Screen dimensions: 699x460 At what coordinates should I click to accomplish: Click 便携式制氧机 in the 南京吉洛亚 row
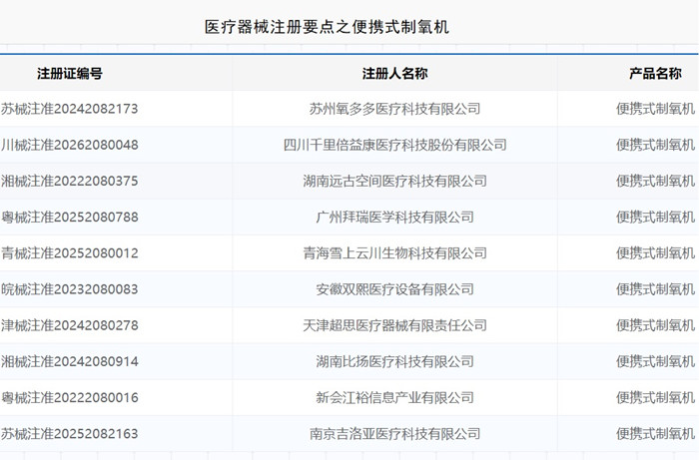(x=655, y=434)
